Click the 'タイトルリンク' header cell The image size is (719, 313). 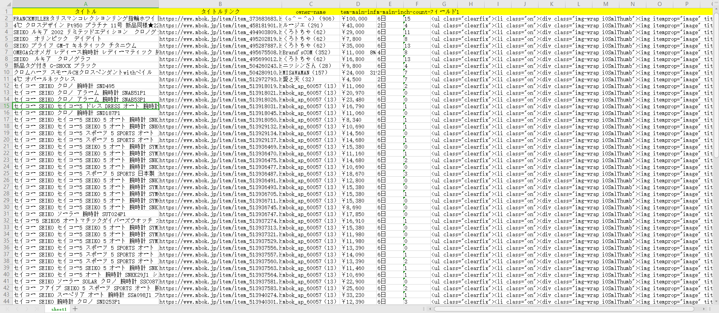[220, 12]
